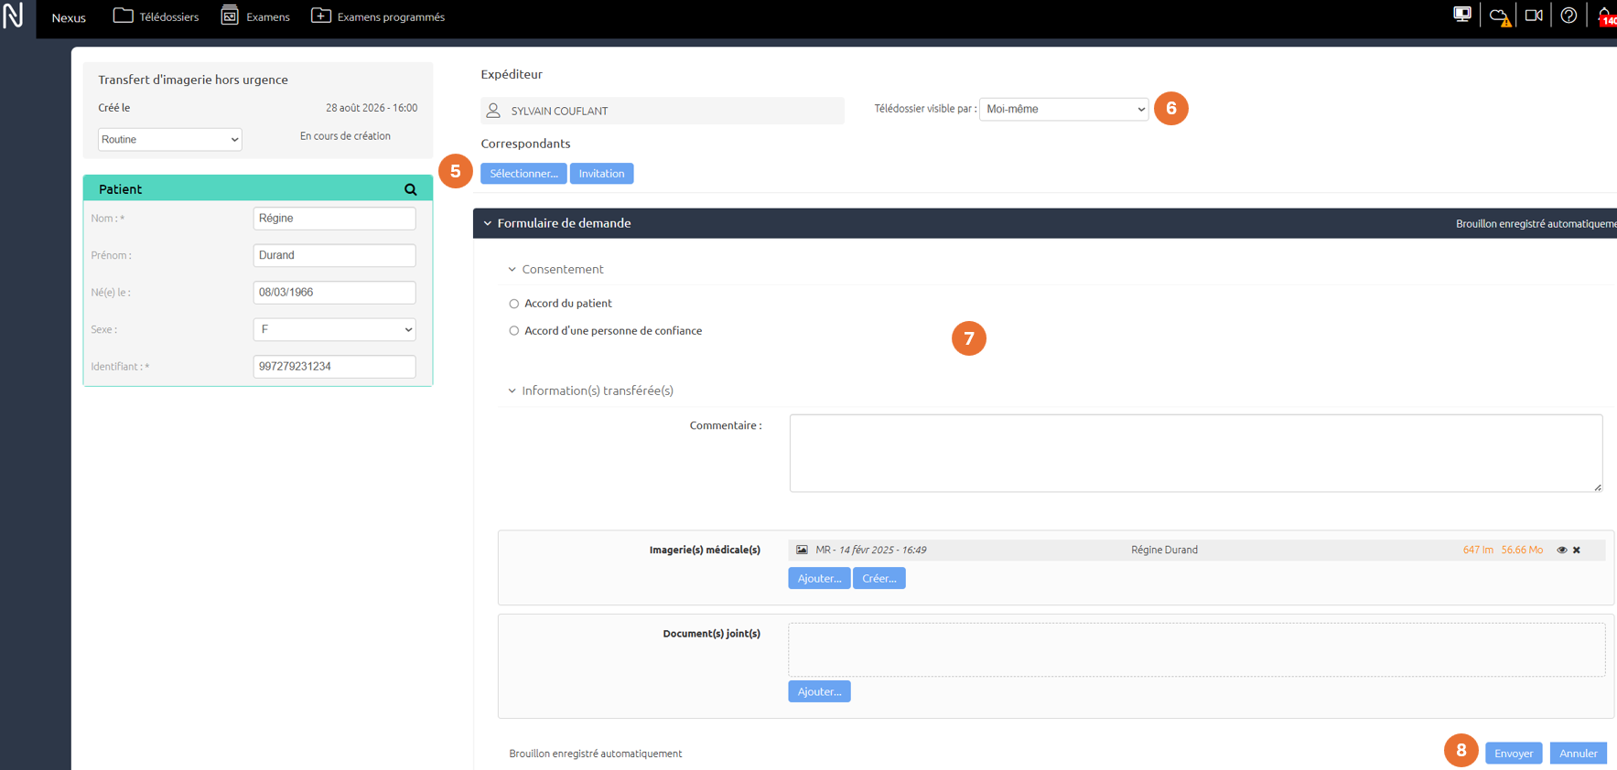
Task: Open the Routine priority dropdown
Action: click(x=169, y=140)
